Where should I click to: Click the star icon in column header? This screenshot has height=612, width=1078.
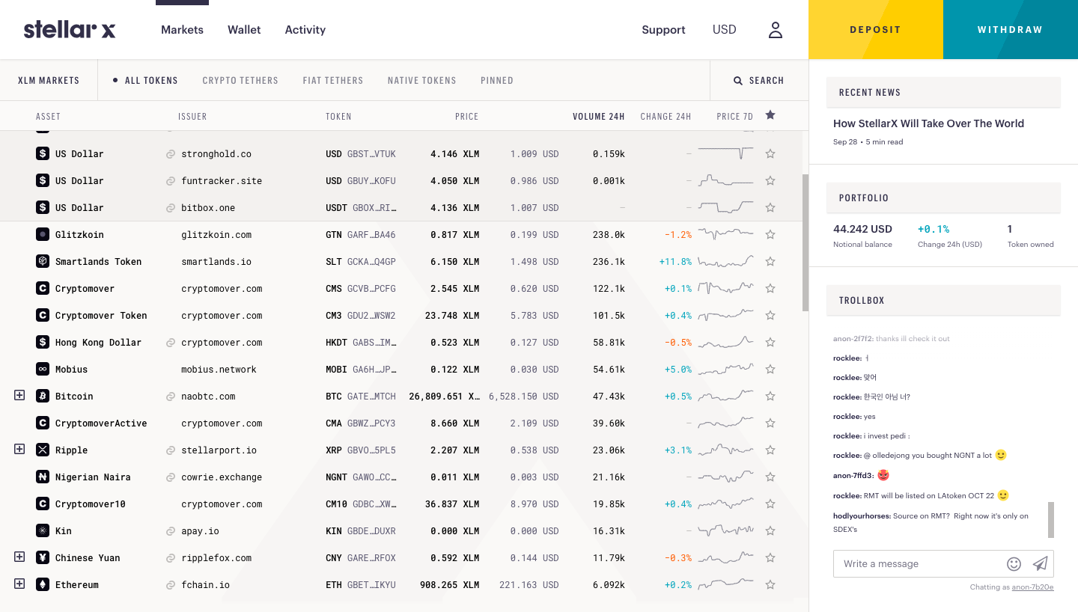(770, 115)
